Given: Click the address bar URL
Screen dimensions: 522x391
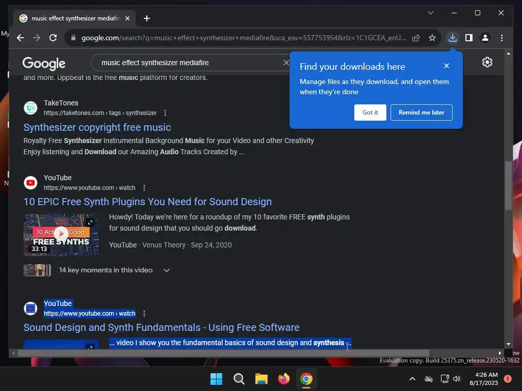Looking at the screenshot, I should (x=243, y=38).
